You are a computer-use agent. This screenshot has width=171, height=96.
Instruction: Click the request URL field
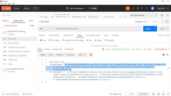click(x=98, y=29)
